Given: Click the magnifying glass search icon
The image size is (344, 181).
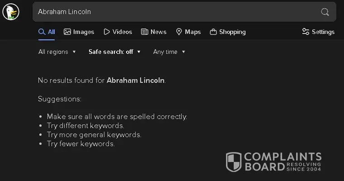Looking at the screenshot, I should tap(325, 12).
